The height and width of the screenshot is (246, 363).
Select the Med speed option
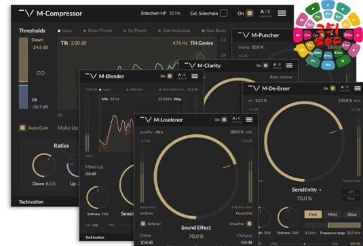pos(332,214)
